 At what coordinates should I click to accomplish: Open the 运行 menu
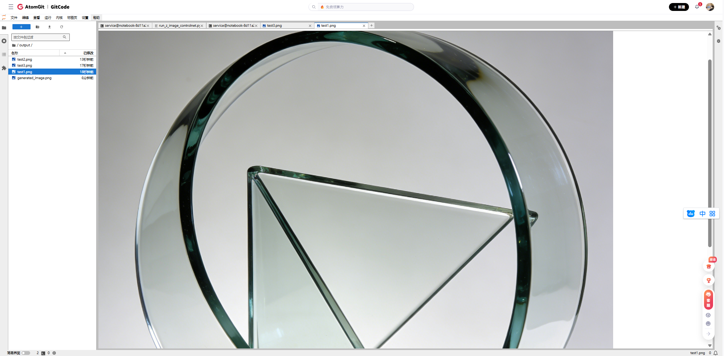pos(48,18)
